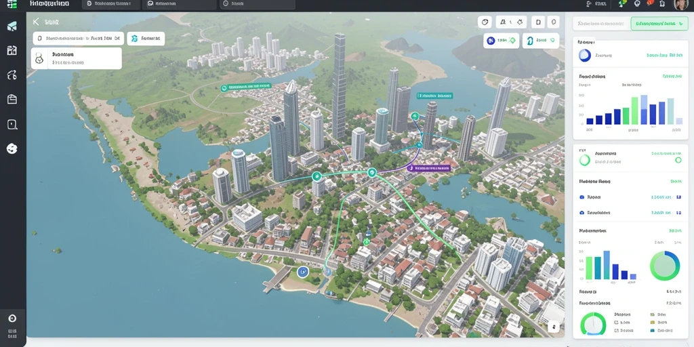Click the green link above top bar chart
The width and height of the screenshot is (694, 347).
(672, 76)
